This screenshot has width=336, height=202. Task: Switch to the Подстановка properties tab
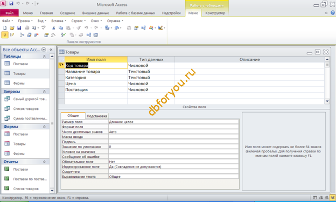pyautogui.click(x=97, y=116)
